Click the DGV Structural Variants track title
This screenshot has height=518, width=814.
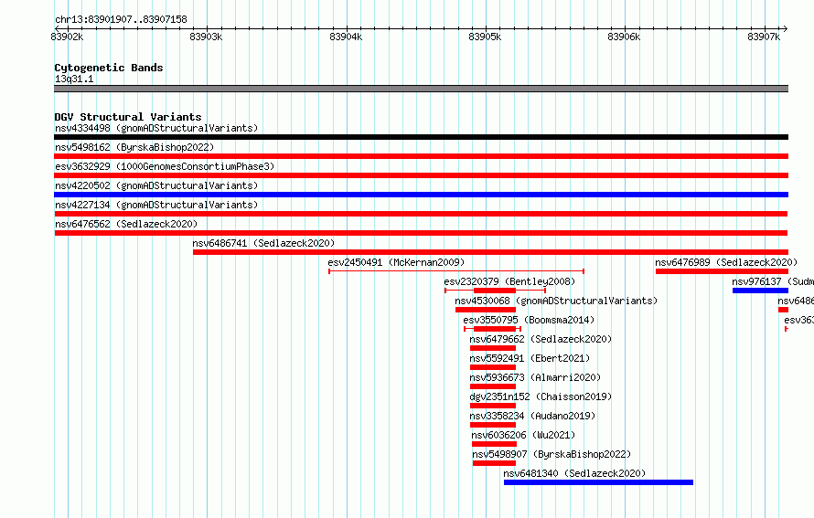tap(128, 117)
